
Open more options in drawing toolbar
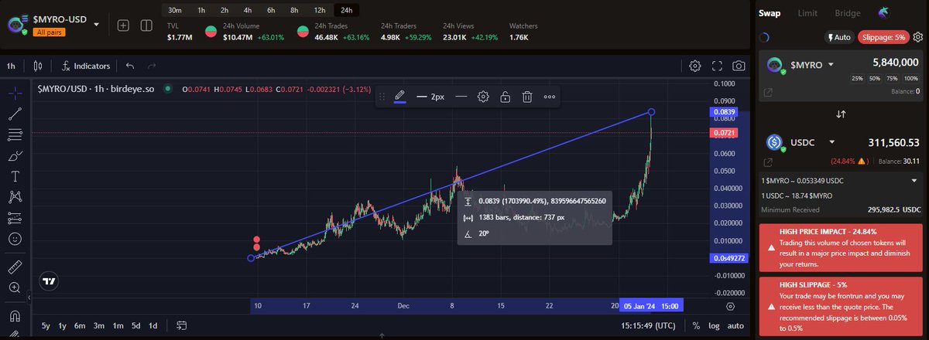(x=549, y=97)
